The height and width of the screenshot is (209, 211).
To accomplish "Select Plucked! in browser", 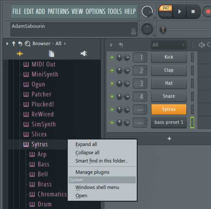I will pyautogui.click(x=43, y=104).
